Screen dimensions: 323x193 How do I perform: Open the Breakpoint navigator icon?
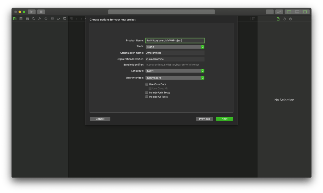pyautogui.click(x=58, y=19)
